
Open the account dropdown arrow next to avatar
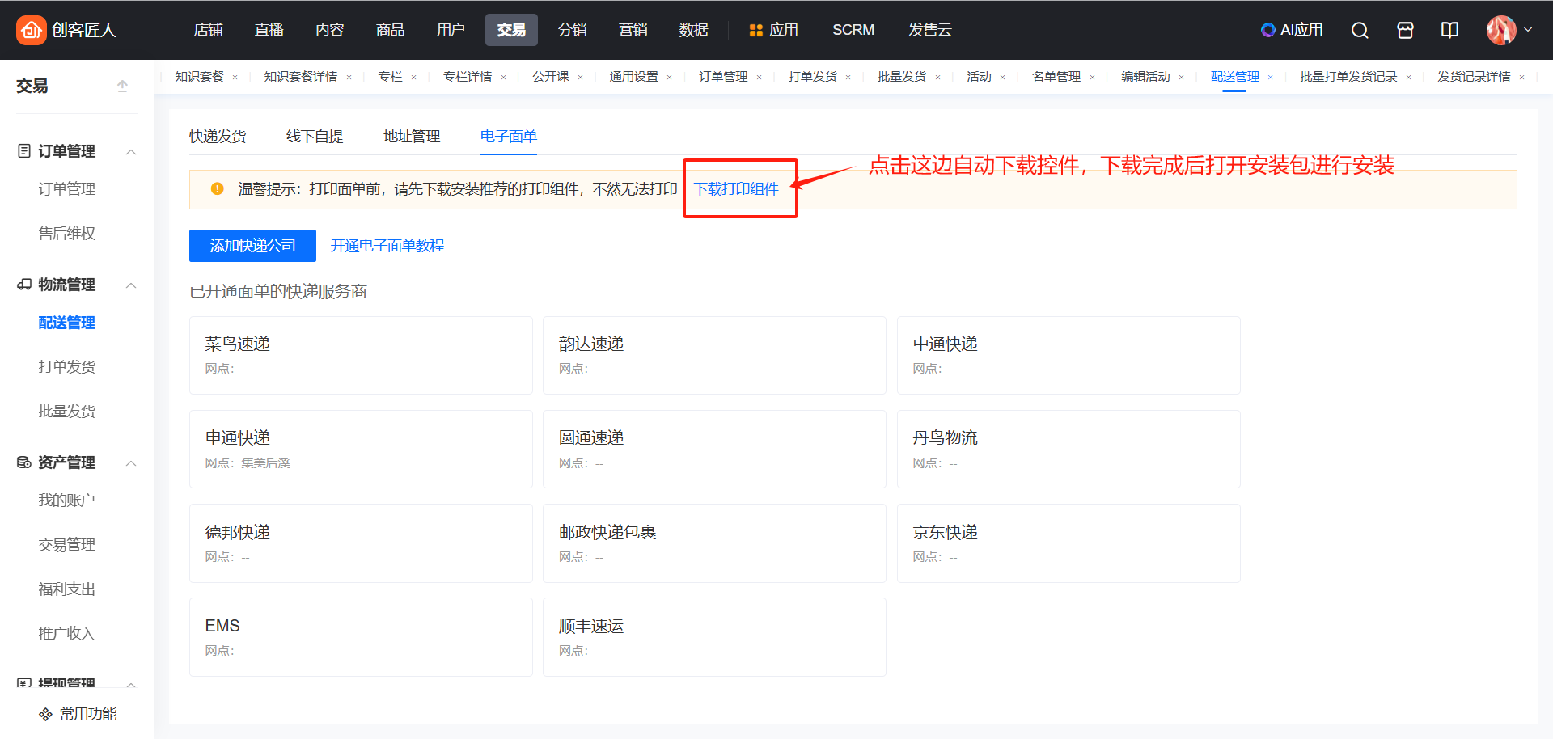1528,30
